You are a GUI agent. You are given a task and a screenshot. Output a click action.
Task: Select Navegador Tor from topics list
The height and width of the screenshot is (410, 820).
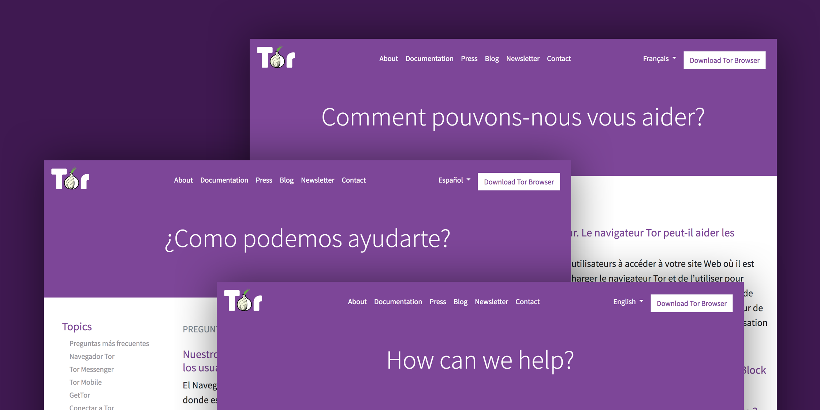tap(92, 356)
